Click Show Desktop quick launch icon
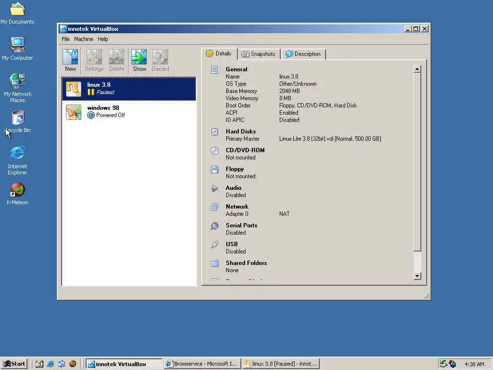Screen dimensions: 493x370 (39, 364)
